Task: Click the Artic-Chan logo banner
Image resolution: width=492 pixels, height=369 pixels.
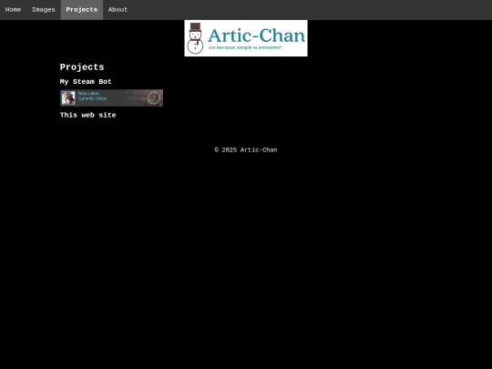Action: click(246, 38)
